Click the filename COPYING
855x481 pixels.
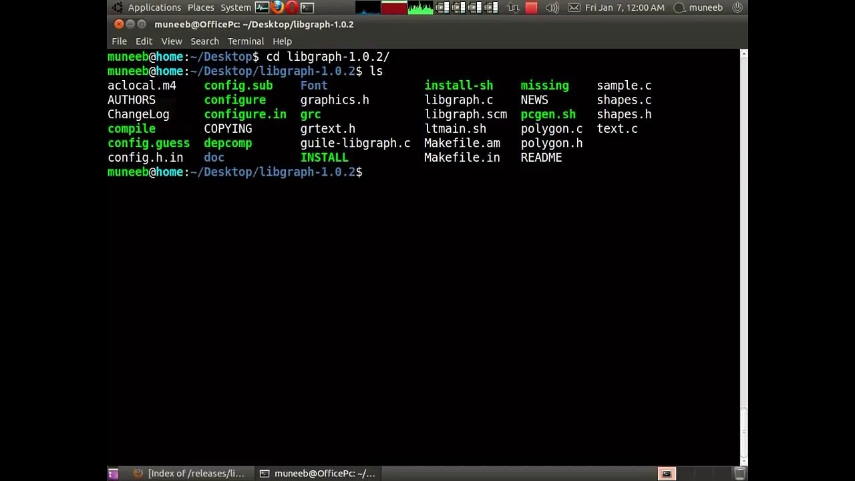pos(228,129)
